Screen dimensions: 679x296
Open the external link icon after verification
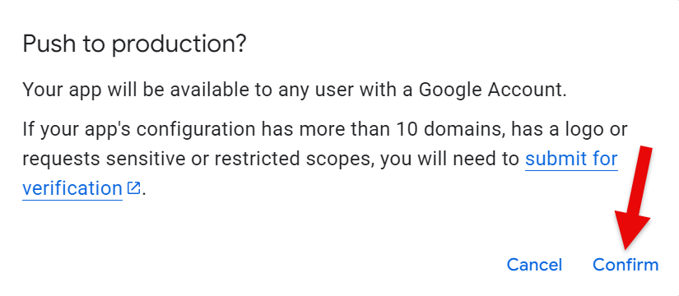point(133,187)
